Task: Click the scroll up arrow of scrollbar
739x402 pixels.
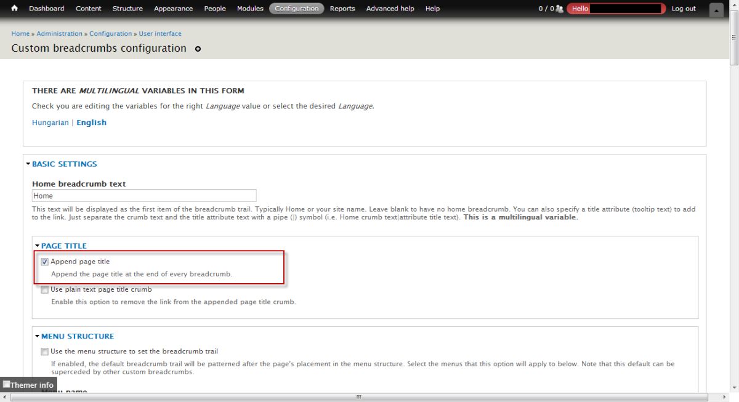Action: [734, 4]
